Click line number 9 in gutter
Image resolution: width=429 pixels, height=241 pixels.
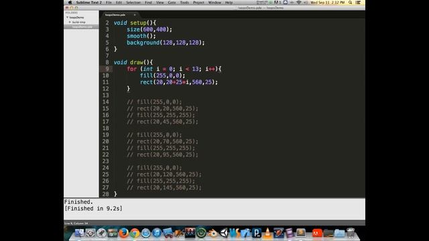pyautogui.click(x=107, y=69)
